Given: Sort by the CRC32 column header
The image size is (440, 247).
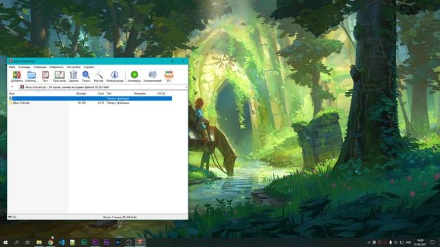Looking at the screenshot, I should click(162, 93).
